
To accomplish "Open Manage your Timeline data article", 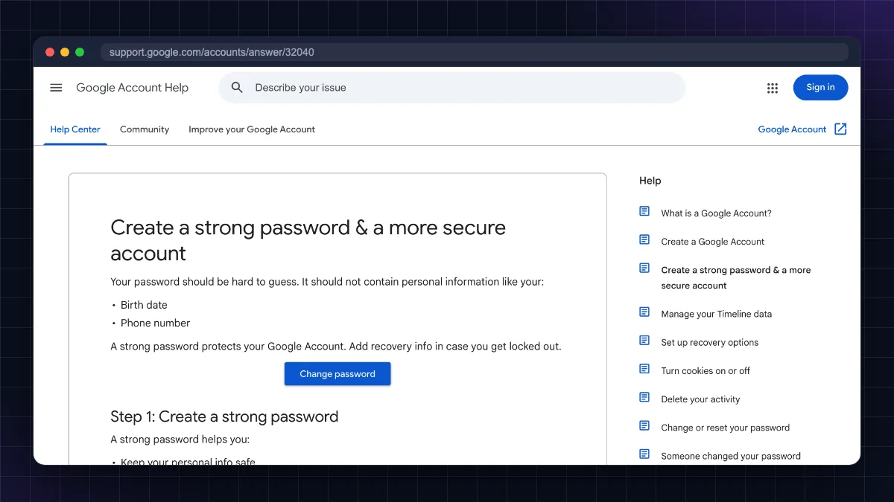I will [717, 314].
